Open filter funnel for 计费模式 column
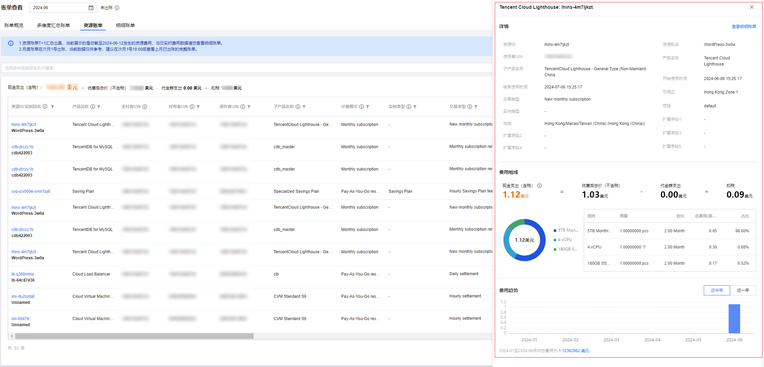The width and height of the screenshot is (764, 367). click(368, 107)
